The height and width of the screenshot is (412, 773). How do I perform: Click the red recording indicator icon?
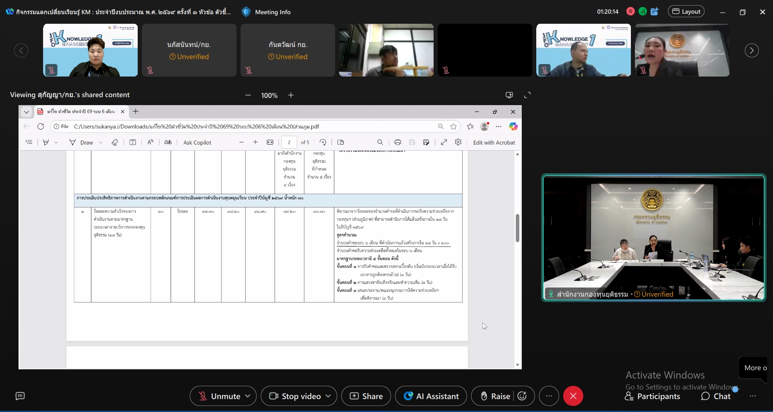point(630,12)
